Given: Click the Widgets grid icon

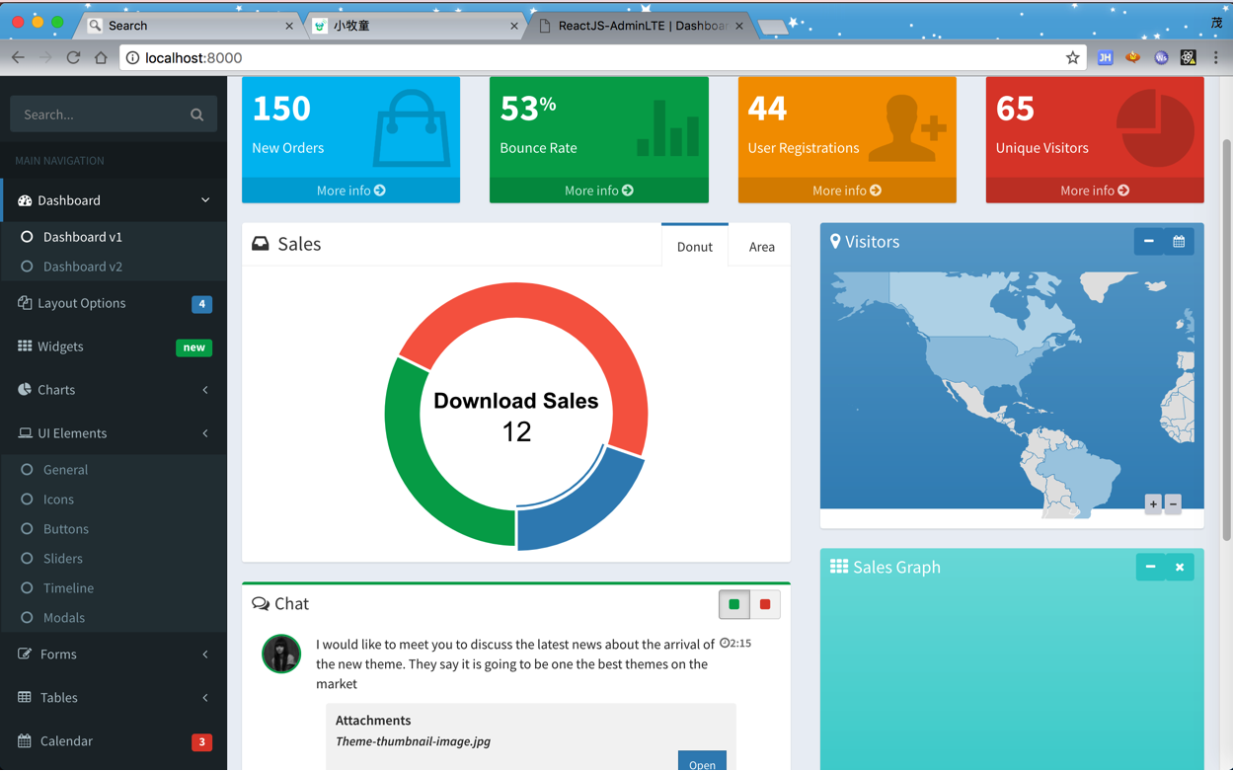Looking at the screenshot, I should (25, 347).
